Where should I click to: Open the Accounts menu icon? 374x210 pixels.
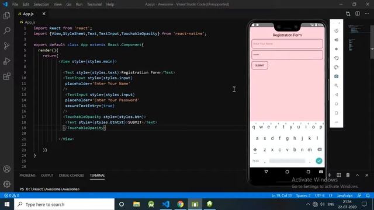coord(6,169)
